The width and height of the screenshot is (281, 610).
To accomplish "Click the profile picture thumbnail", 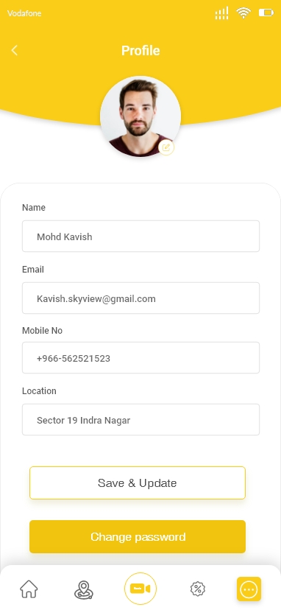I will coord(140,116).
